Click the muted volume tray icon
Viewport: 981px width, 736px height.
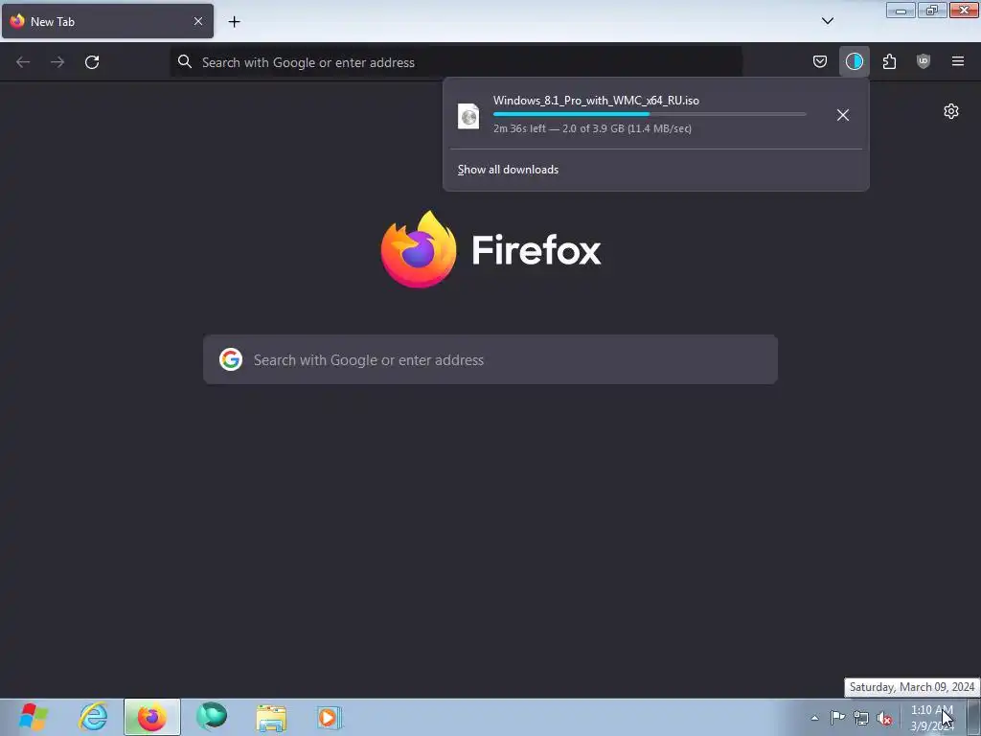[x=884, y=718]
